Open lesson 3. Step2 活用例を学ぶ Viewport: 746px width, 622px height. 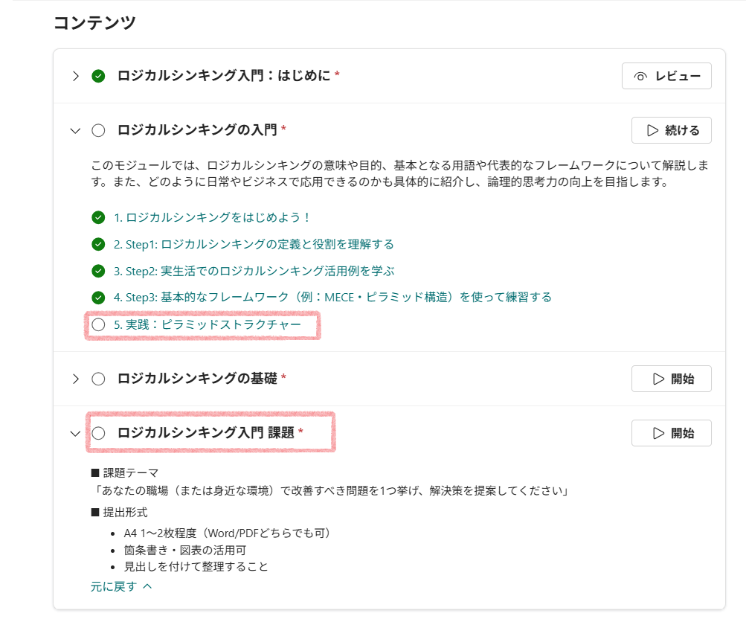pos(254,271)
